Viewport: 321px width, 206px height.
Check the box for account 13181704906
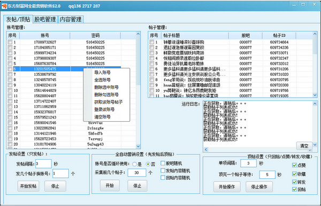(10, 144)
